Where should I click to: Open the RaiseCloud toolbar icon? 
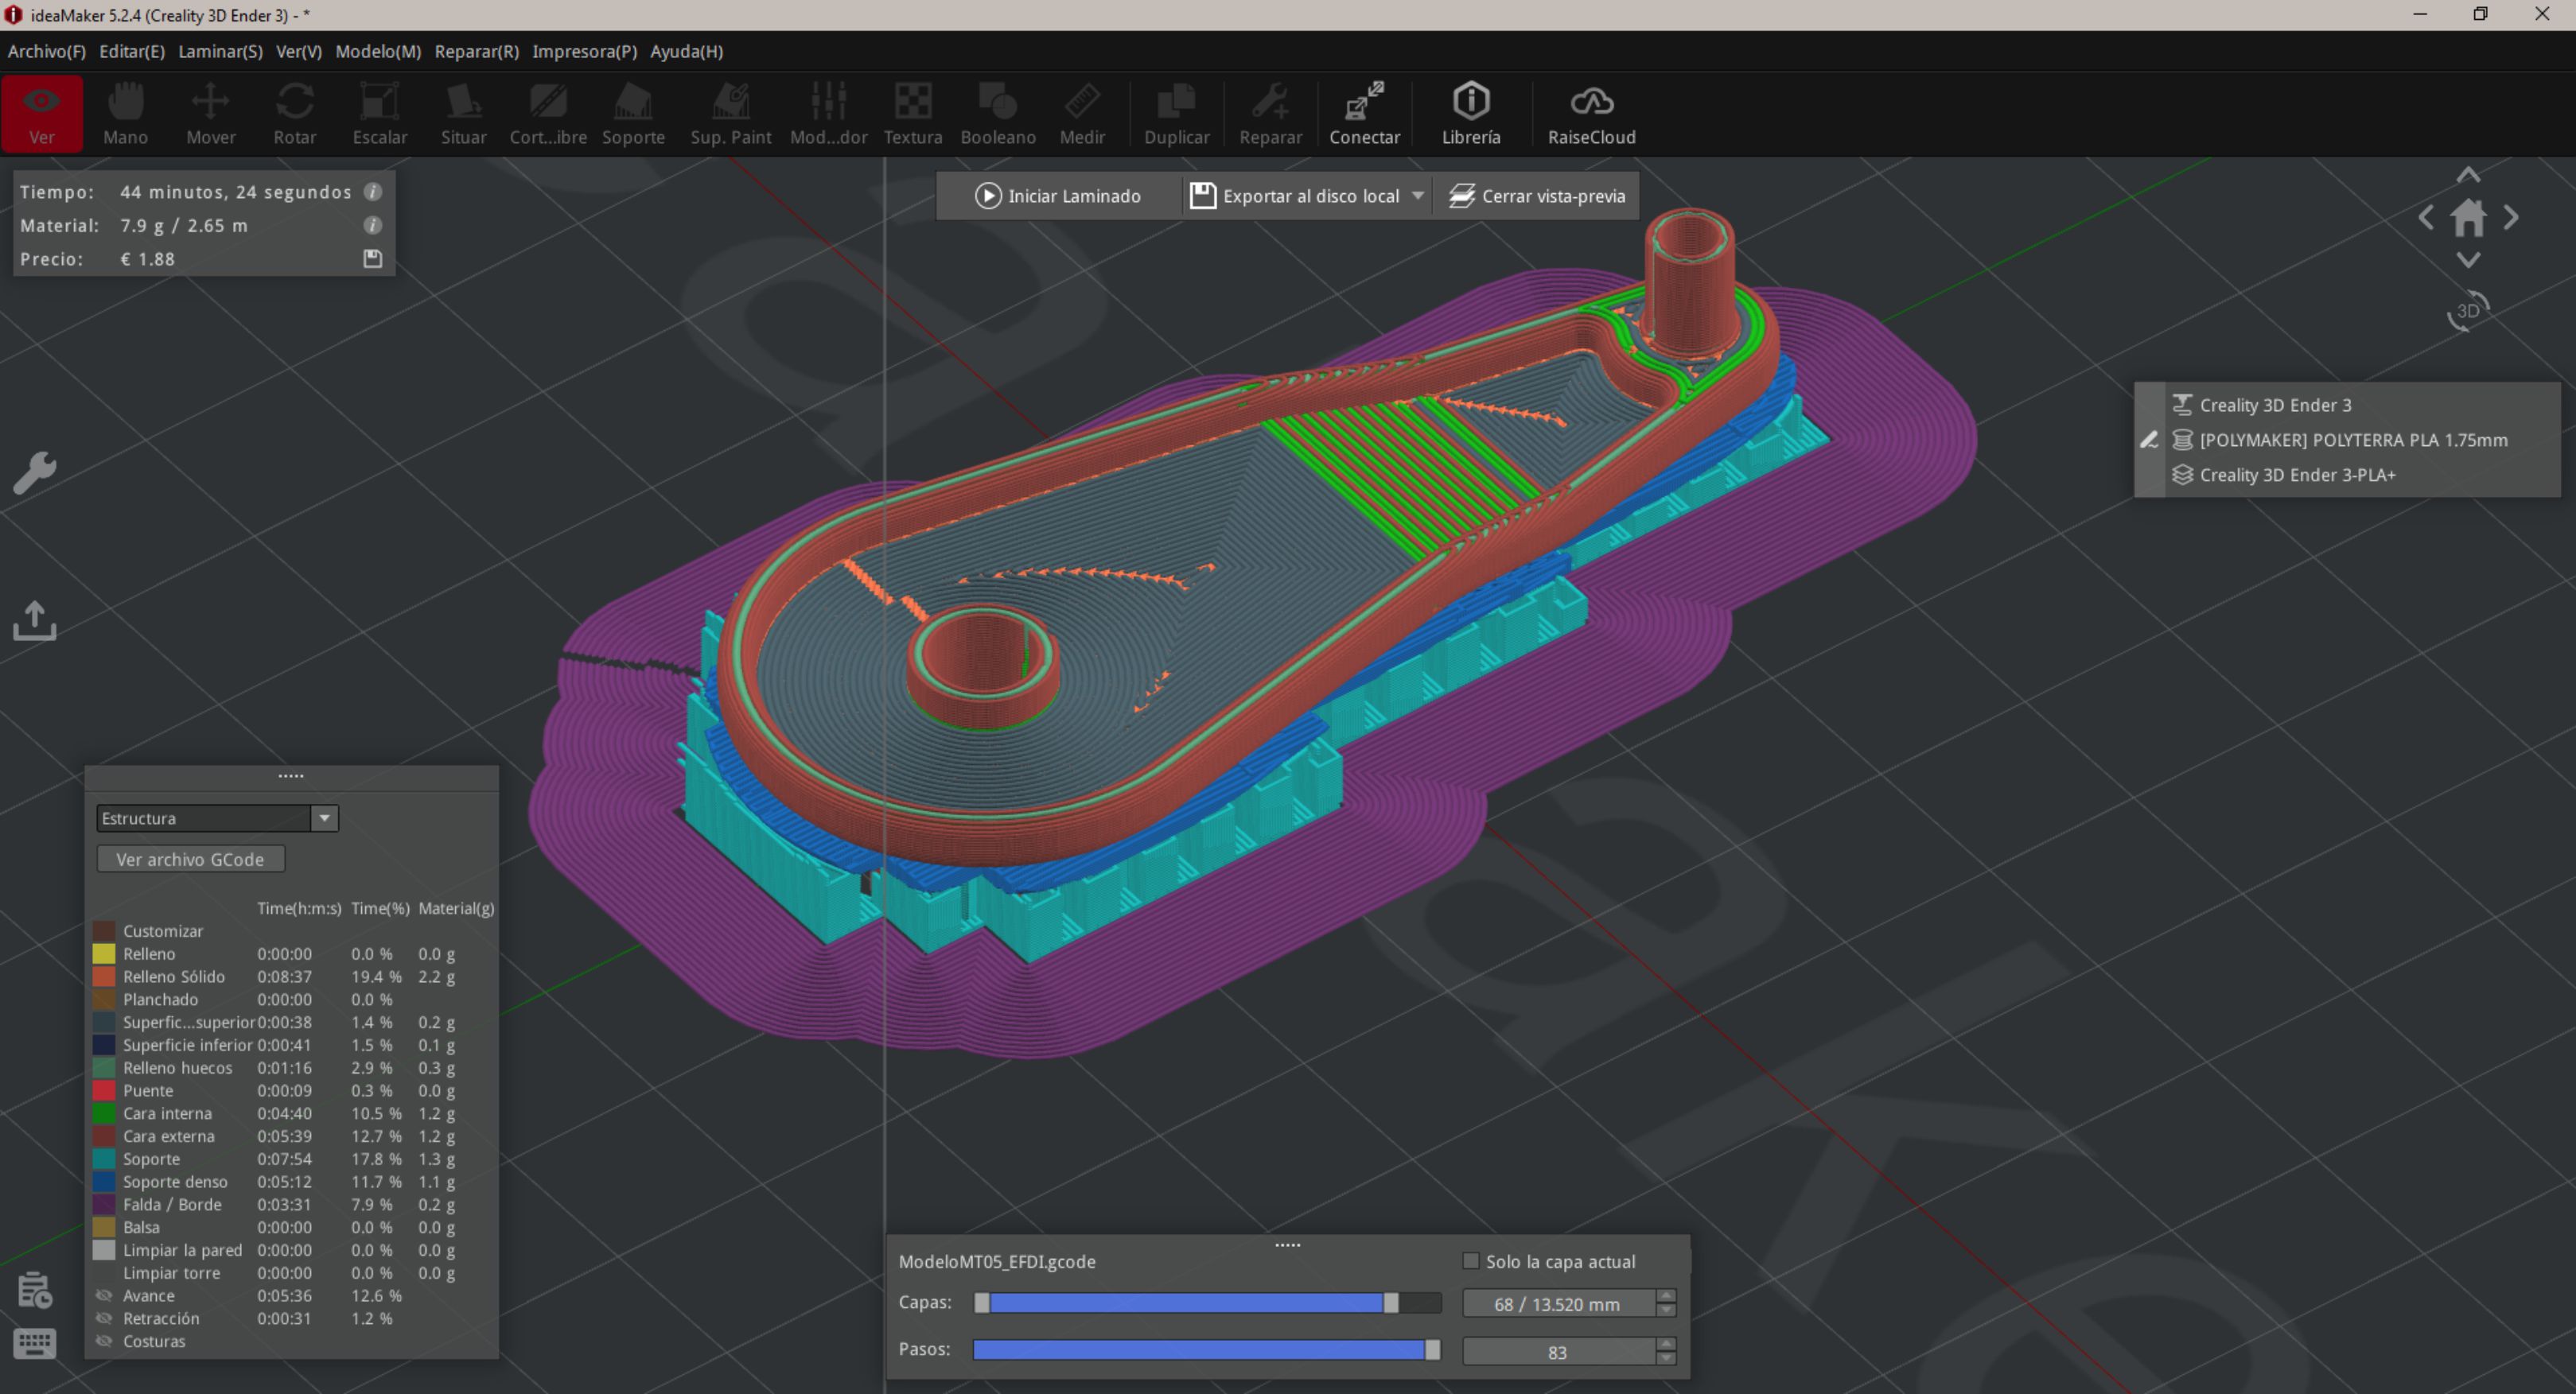point(1590,114)
